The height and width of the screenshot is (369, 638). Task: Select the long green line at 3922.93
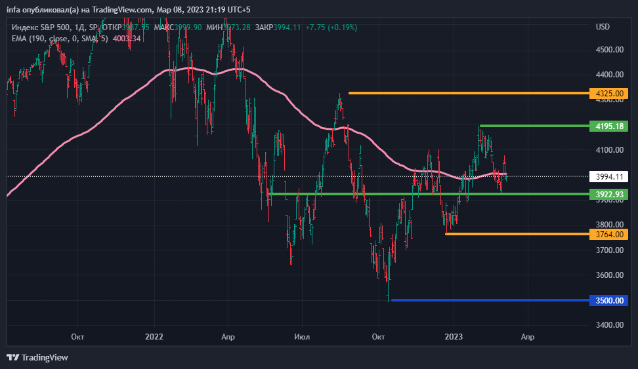pyautogui.click(x=428, y=194)
